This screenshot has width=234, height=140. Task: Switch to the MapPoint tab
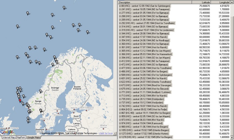21,137
